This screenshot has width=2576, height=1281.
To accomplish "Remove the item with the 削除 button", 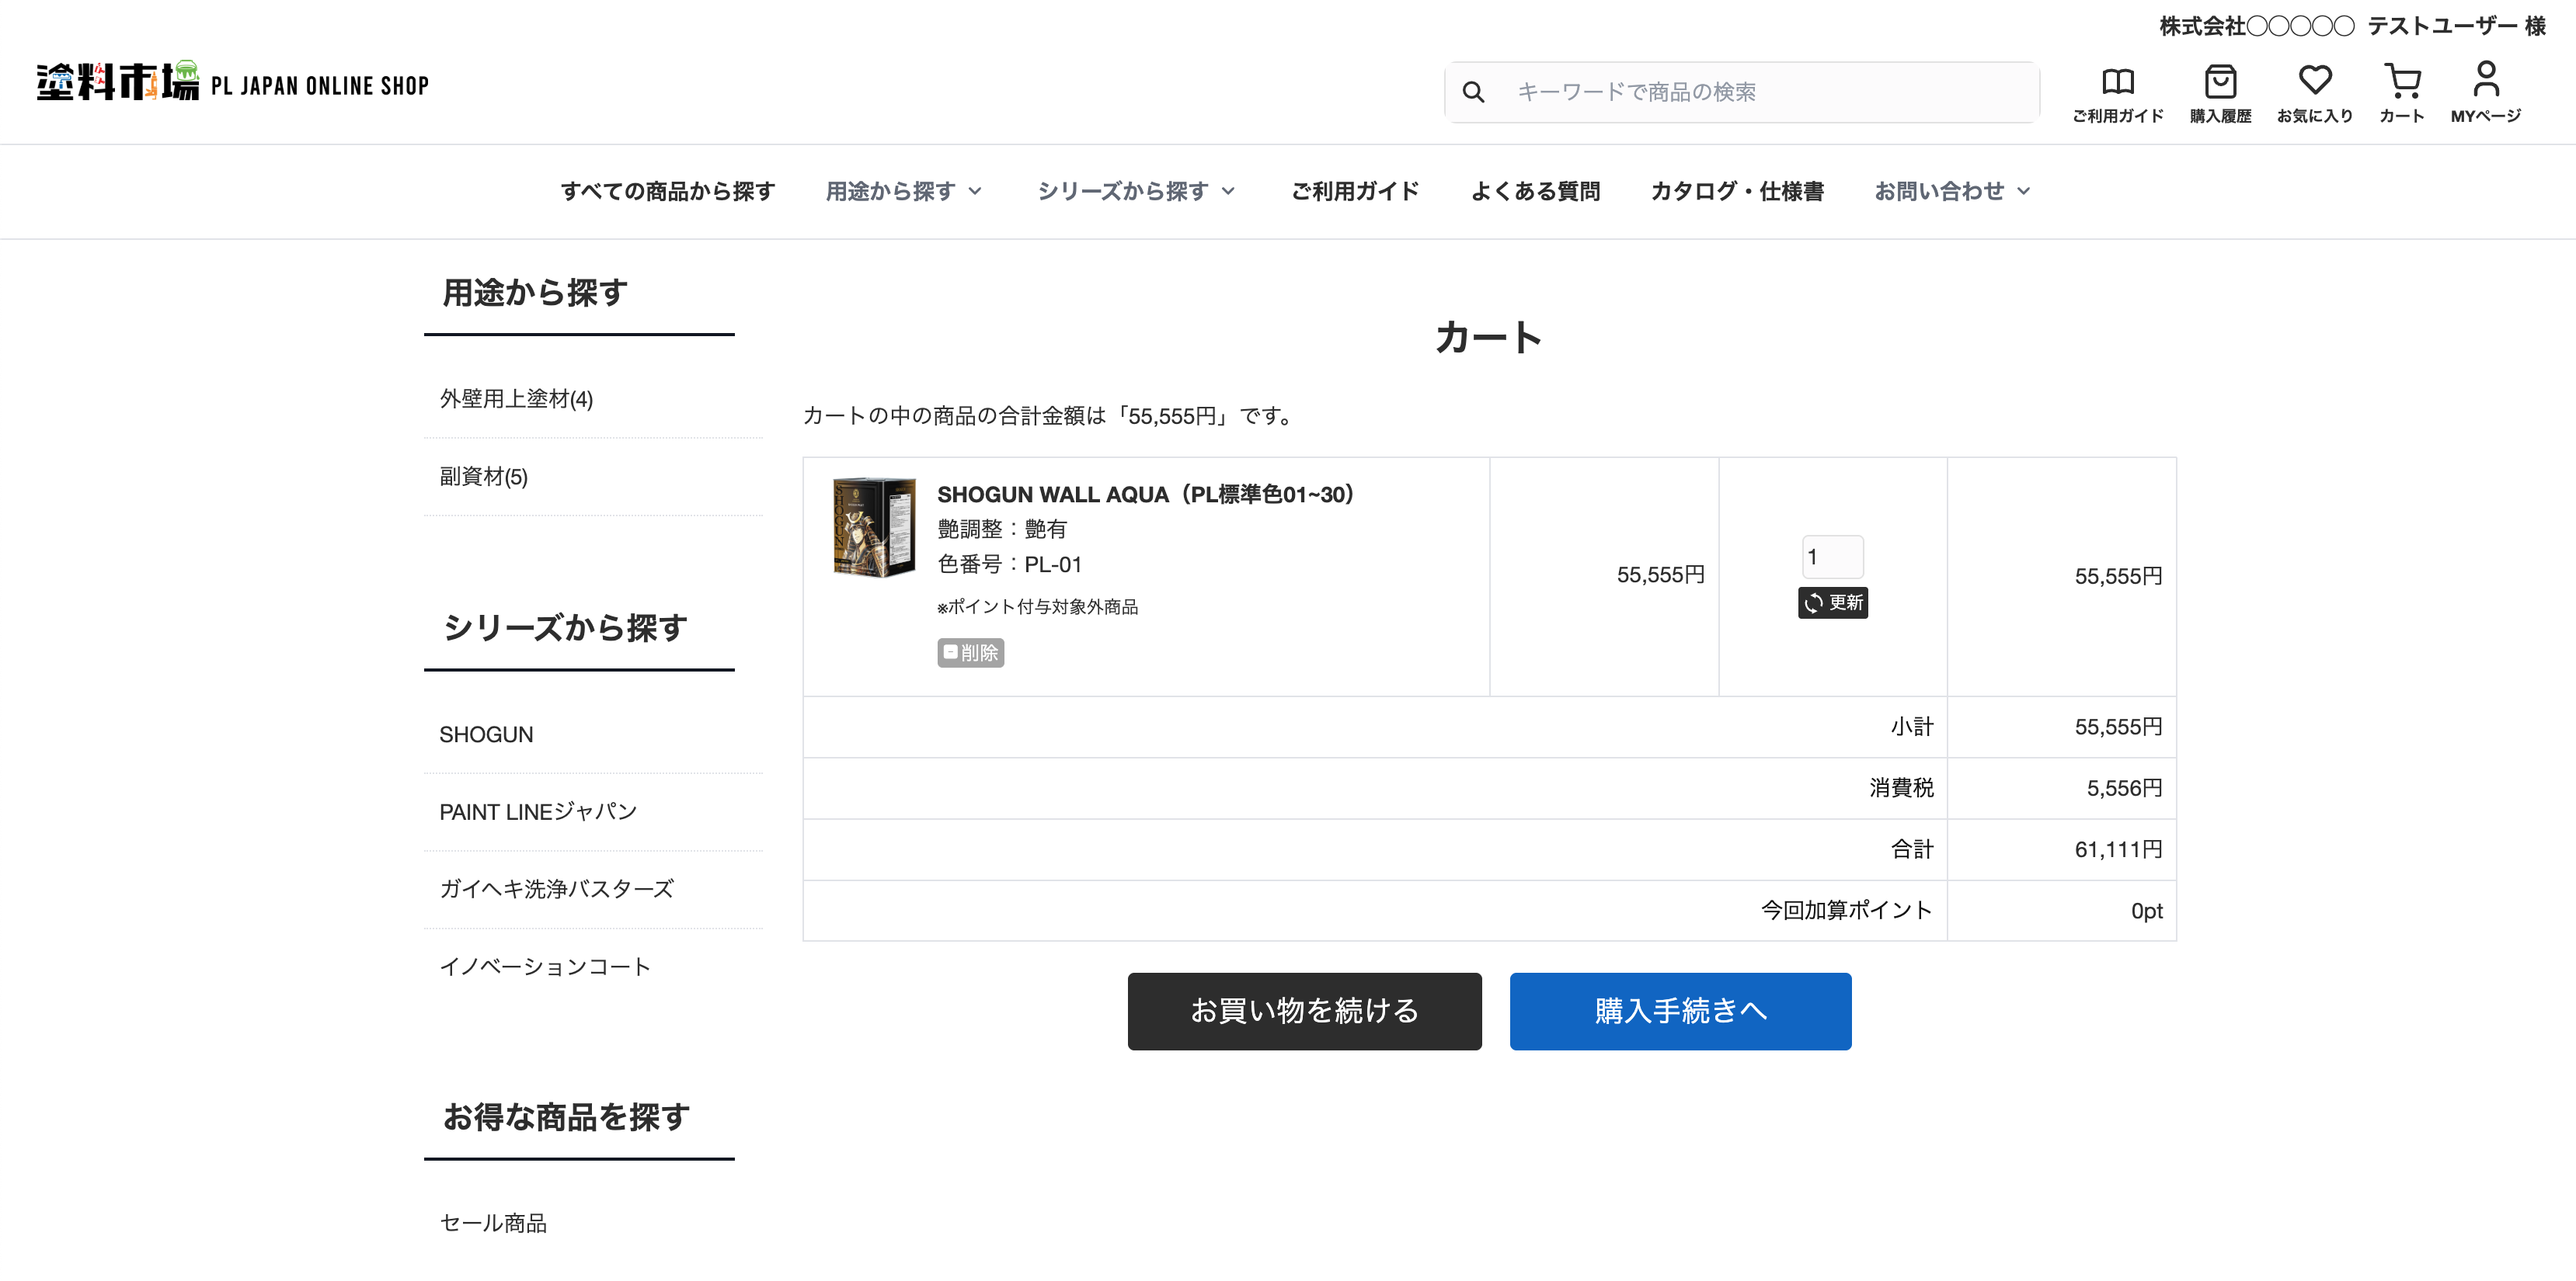I will [970, 652].
